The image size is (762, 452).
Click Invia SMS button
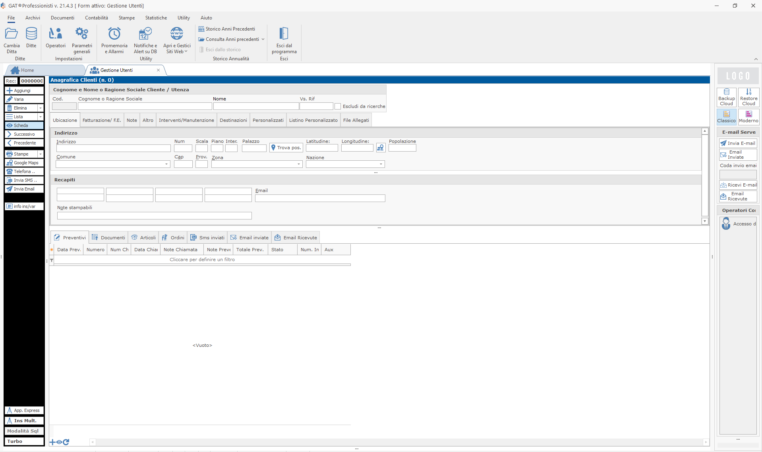pyautogui.click(x=24, y=180)
